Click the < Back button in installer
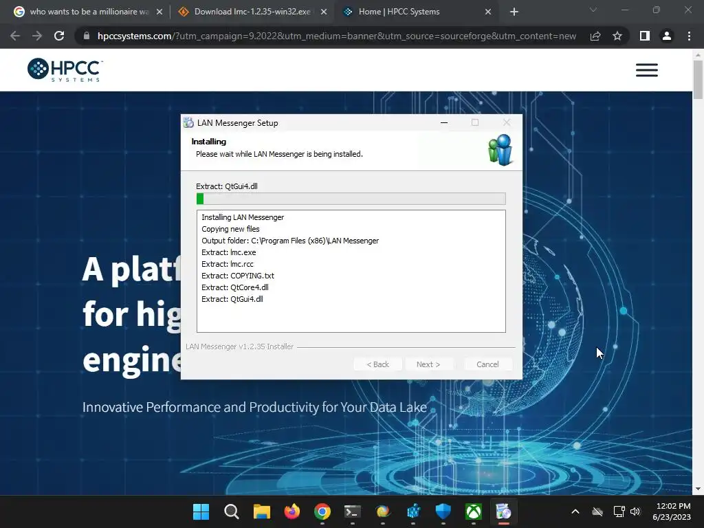Screen dimensions: 704x528 click(x=377, y=364)
